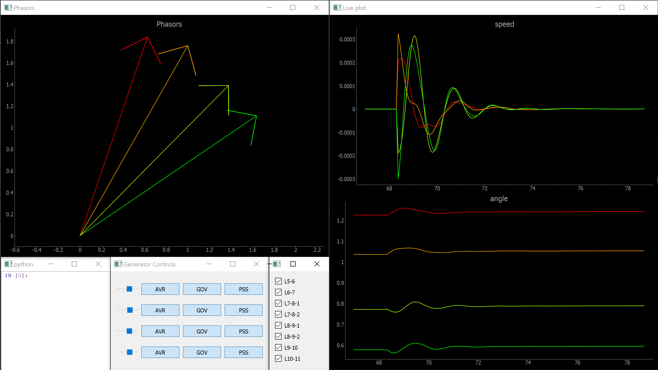Click the first generator's slider handle
This screenshot has width=658, height=370.
pos(130,289)
